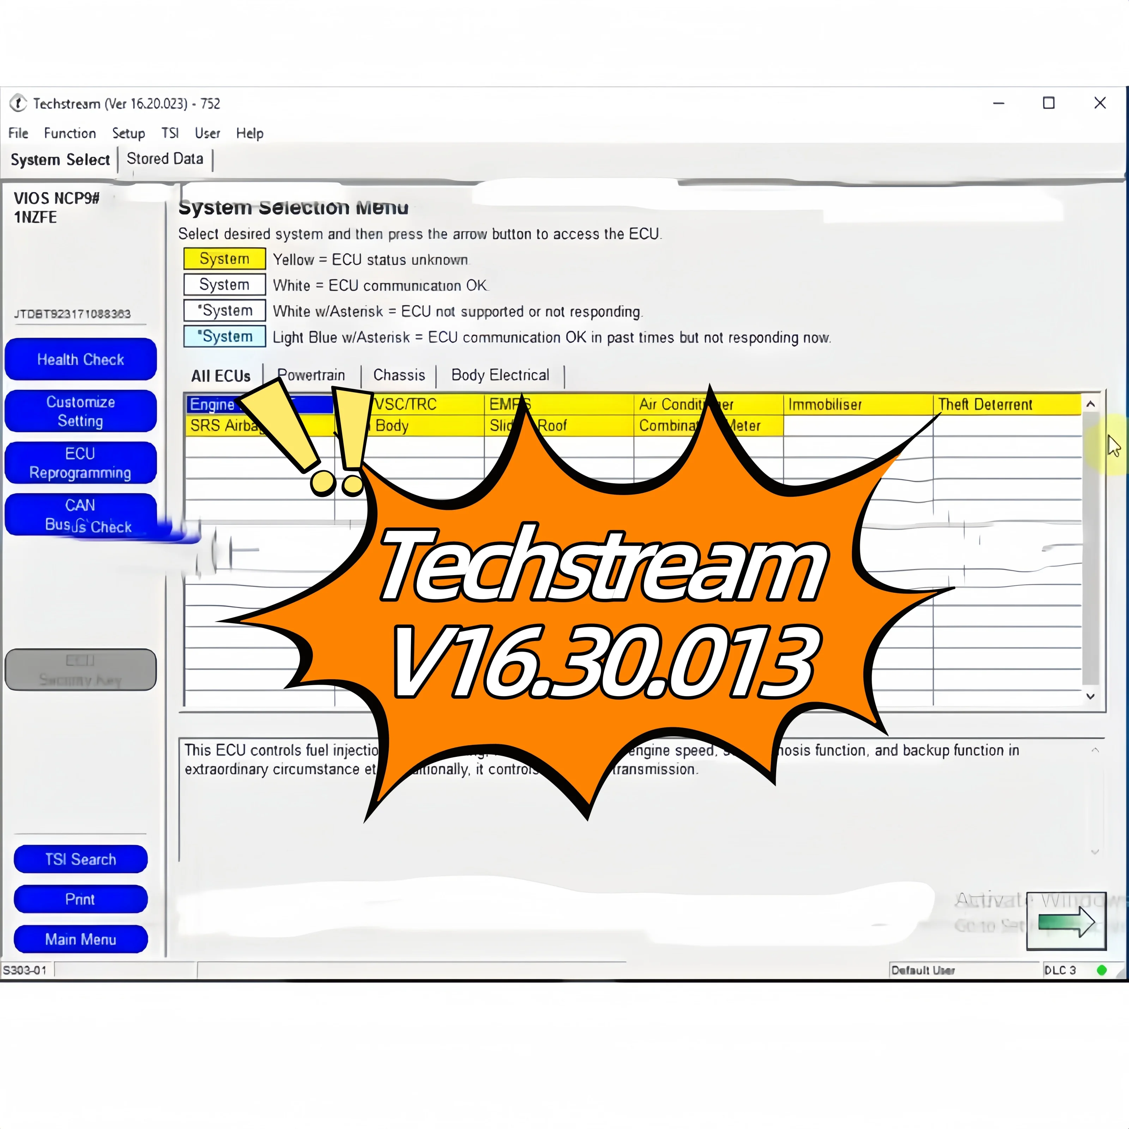Click the Main Menu button

[x=81, y=939]
